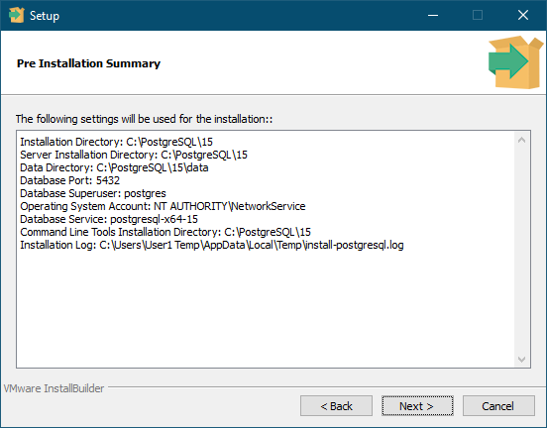The width and height of the screenshot is (547, 428).
Task: Click the VMware InstallBuilder label
Action: [x=54, y=388]
